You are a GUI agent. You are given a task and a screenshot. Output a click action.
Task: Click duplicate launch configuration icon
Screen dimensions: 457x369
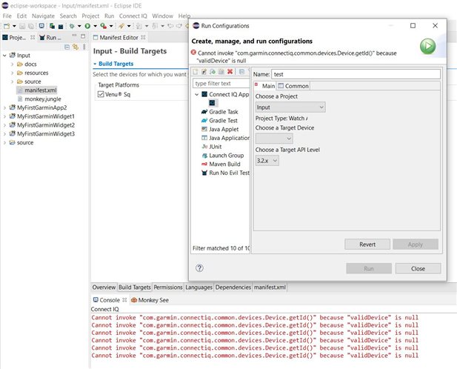(221, 72)
